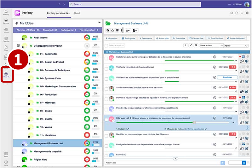
Task: Select the checkbox for Identifier un nouveau moyen
Action: click(x=106, y=136)
